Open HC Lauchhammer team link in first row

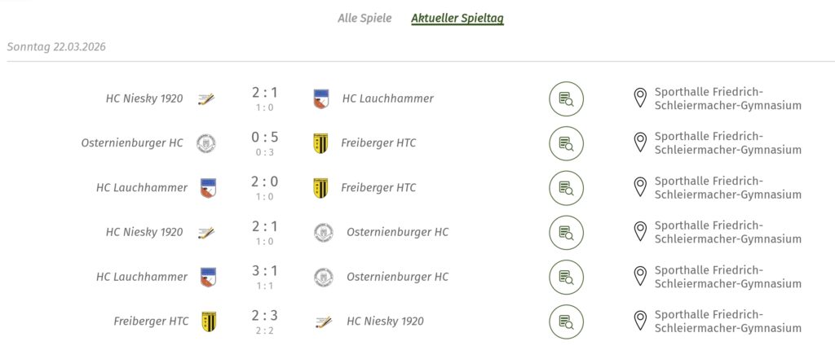pos(387,98)
